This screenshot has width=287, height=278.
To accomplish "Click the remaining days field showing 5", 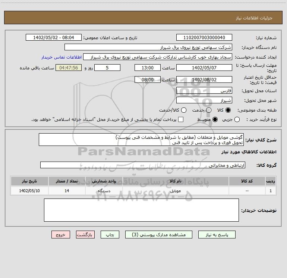I will click(x=107, y=68).
